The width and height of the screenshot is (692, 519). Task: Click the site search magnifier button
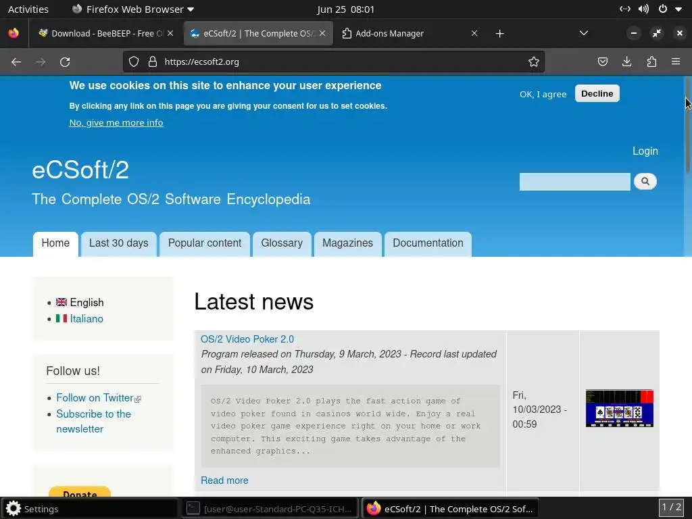(645, 181)
